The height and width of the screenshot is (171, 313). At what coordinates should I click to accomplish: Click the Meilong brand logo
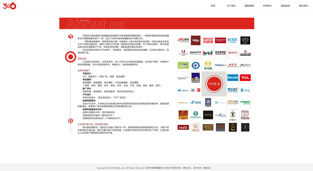pyautogui.click(x=220, y=65)
